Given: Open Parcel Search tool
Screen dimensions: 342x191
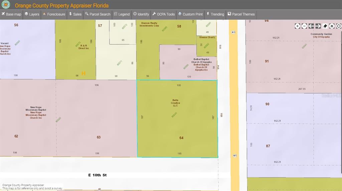Looking at the screenshot, I should point(98,14).
